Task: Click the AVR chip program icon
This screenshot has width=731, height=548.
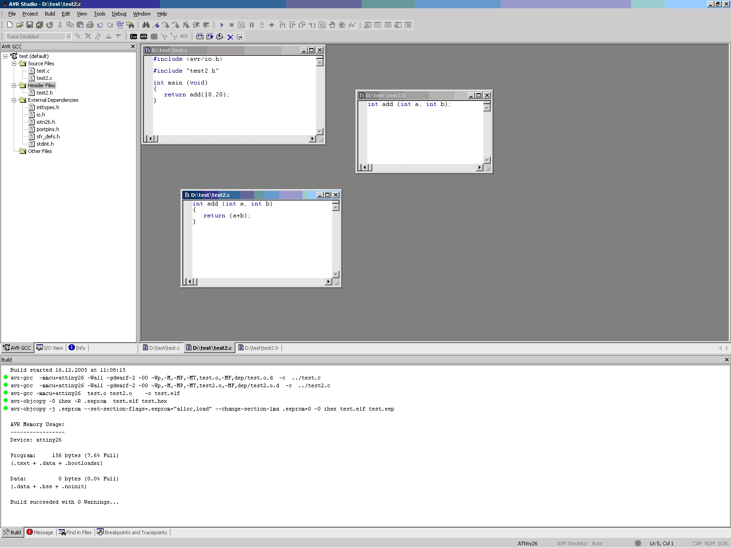Action: tap(144, 37)
